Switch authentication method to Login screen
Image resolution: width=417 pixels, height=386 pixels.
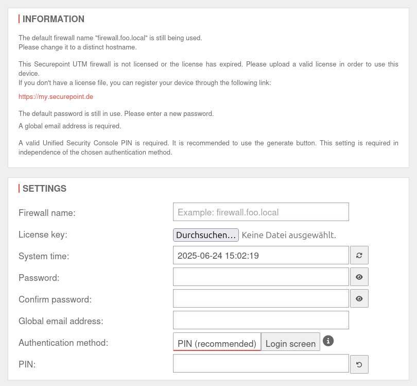[290, 343]
